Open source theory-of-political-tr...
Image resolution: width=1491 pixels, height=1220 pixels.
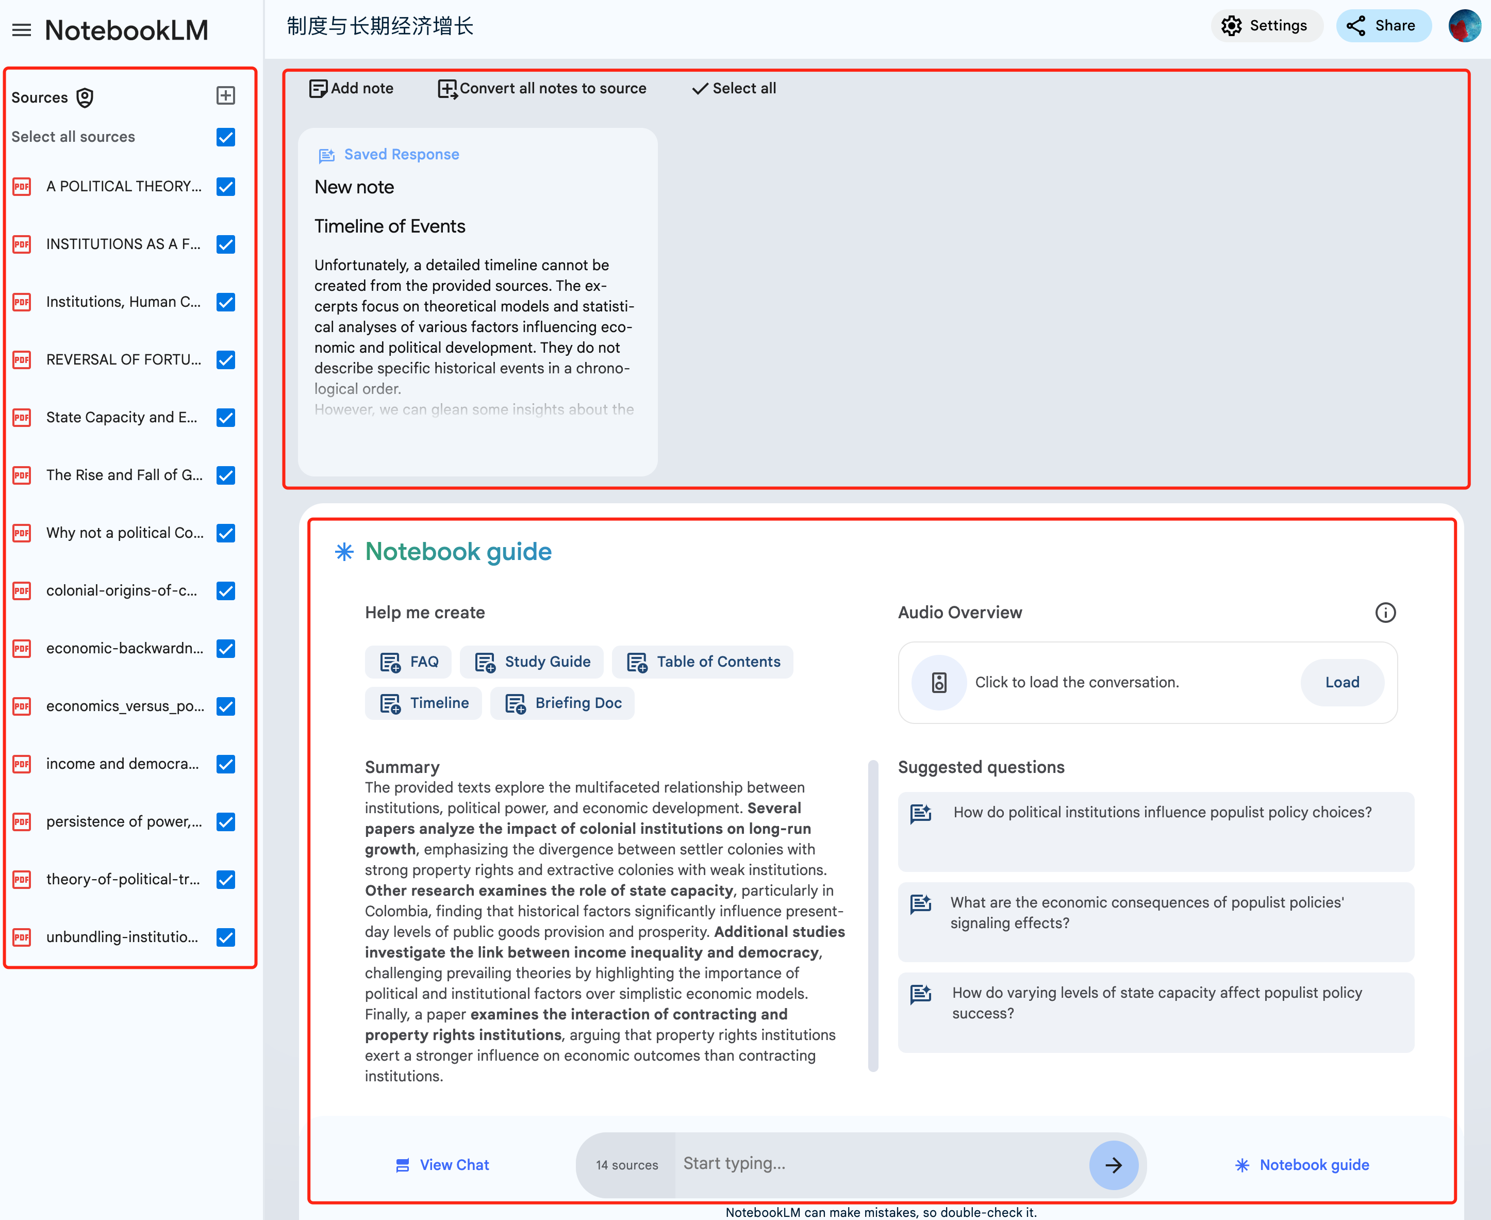tap(123, 879)
